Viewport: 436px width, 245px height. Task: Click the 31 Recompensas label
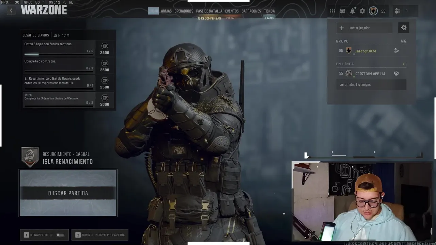click(209, 18)
